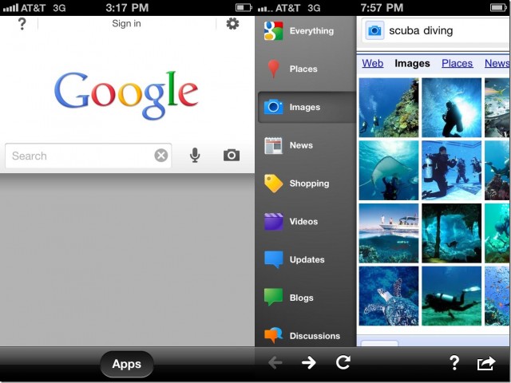
Task: Switch to the Places results tab
Action: click(x=457, y=63)
